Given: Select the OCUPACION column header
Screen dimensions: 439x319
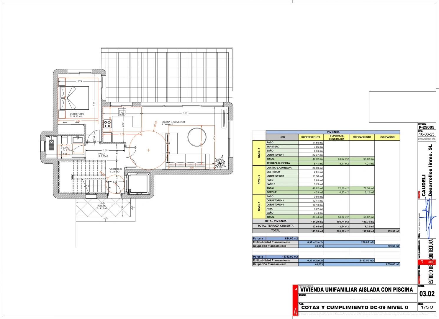Looking at the screenshot, I should coord(387,137).
